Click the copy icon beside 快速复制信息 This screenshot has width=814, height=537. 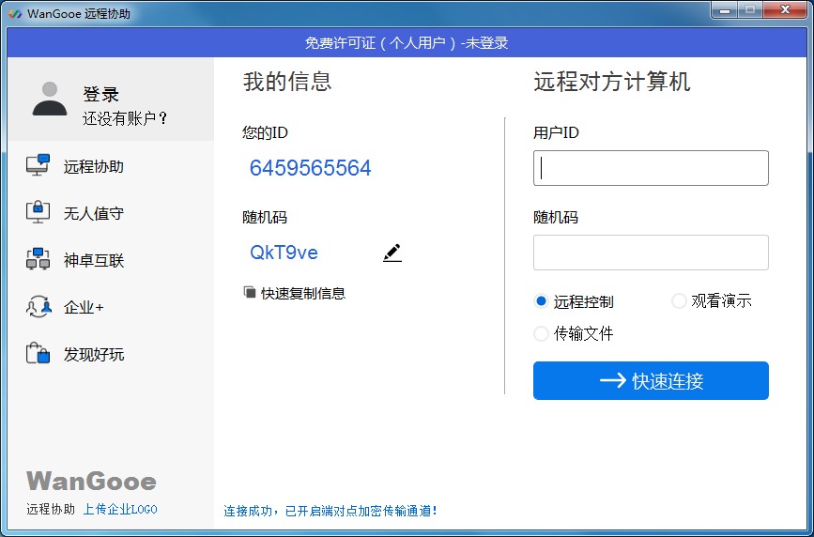coord(250,293)
